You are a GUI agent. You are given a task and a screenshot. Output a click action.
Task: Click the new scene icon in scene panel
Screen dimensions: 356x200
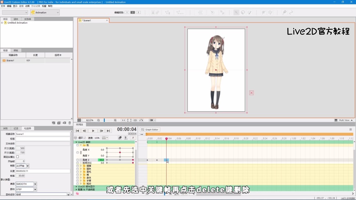coord(54,123)
